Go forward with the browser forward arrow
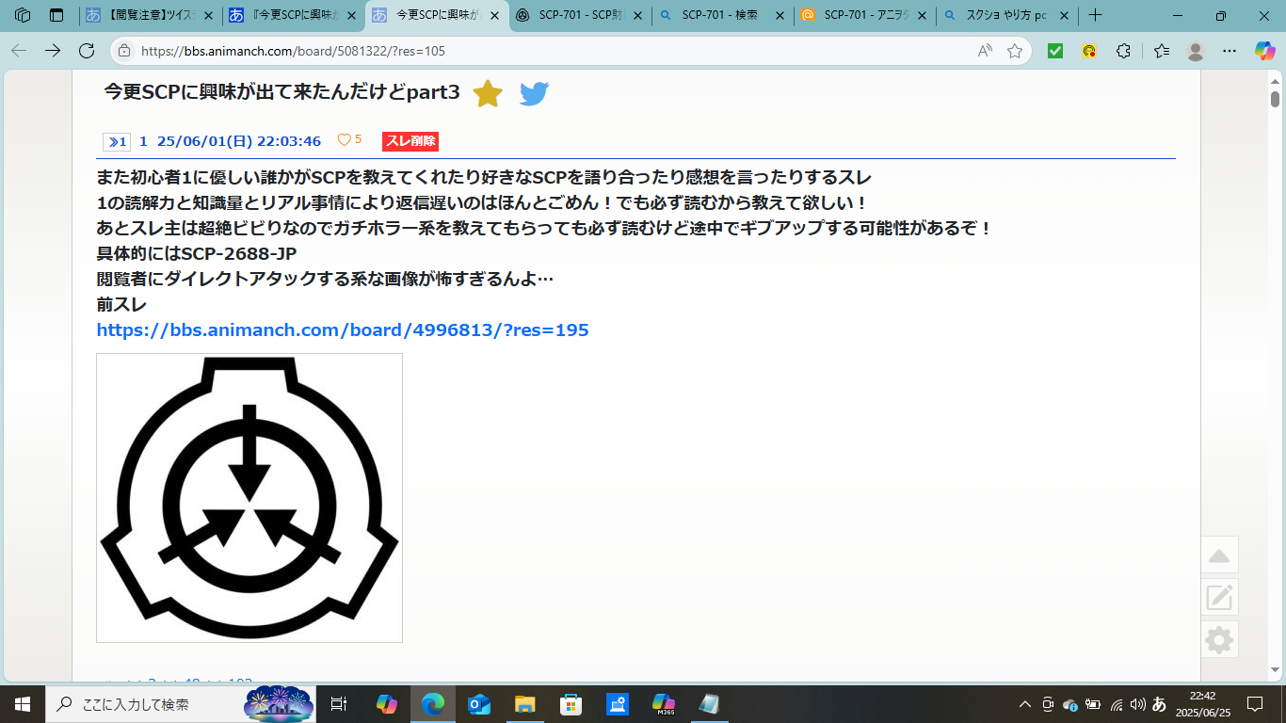1286x723 pixels. pyautogui.click(x=53, y=51)
